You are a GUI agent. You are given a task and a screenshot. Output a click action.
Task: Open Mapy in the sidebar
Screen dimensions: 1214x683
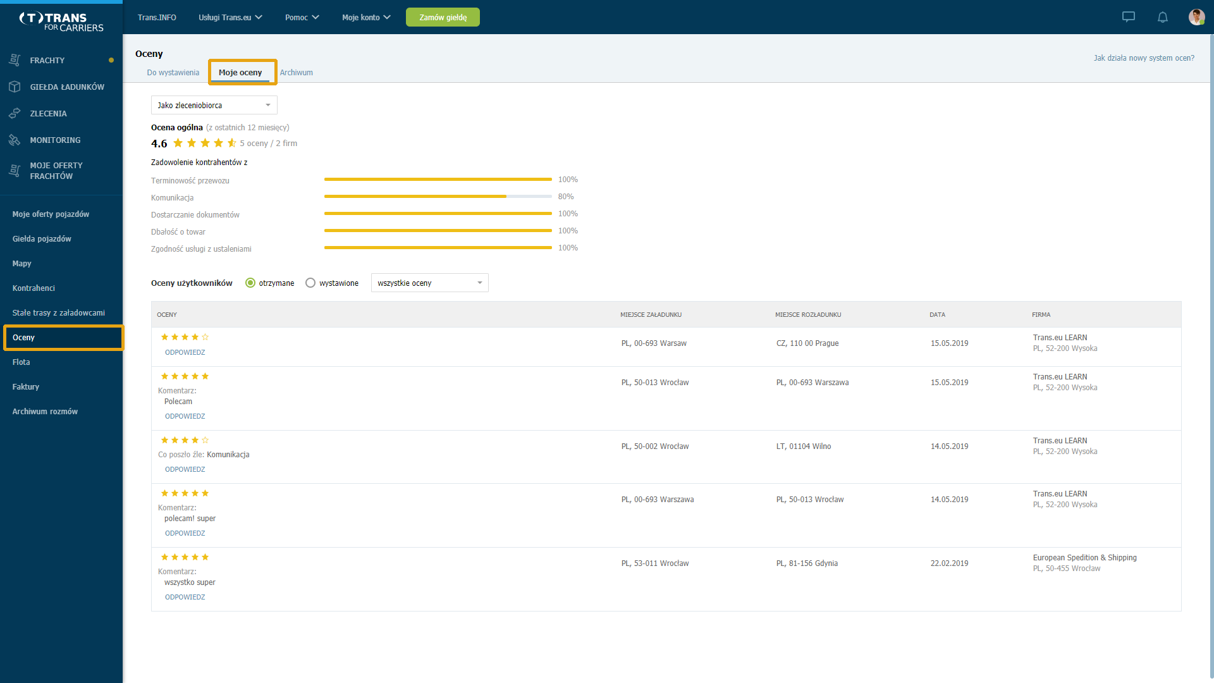click(21, 263)
